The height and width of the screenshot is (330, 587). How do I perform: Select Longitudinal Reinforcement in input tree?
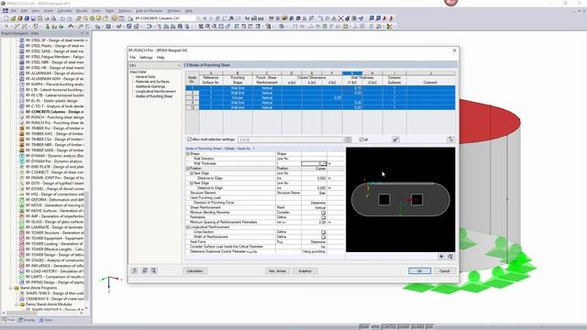(x=155, y=92)
